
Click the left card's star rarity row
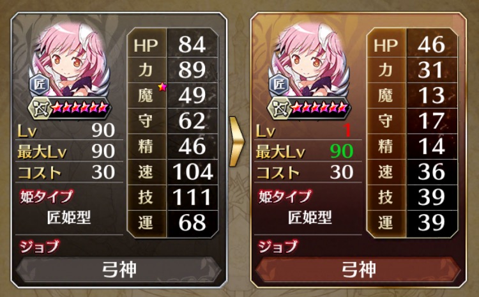[80, 108]
